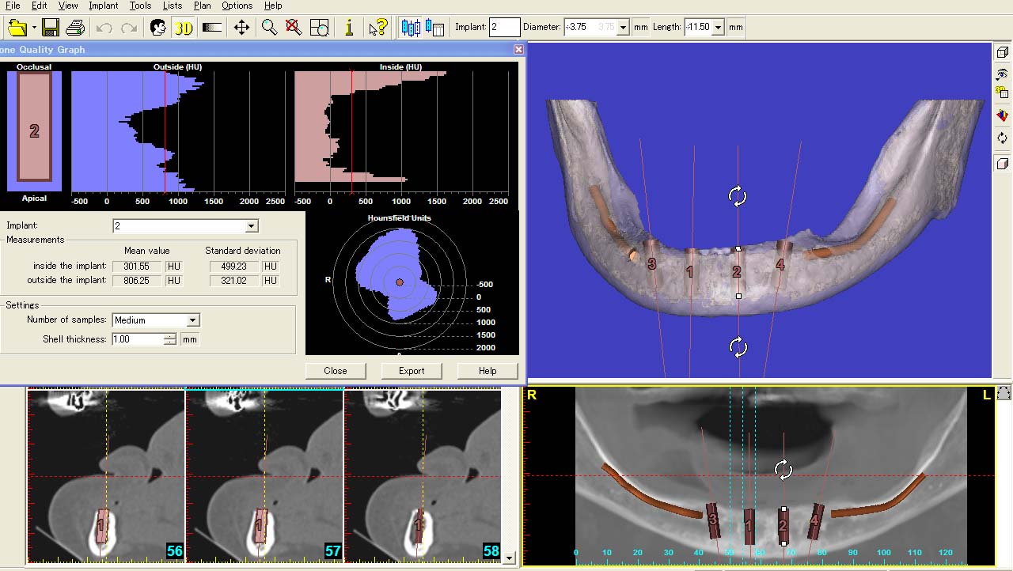1013x571 pixels.
Task: Click the red mean line in Outside HU graph
Action: tap(165, 132)
